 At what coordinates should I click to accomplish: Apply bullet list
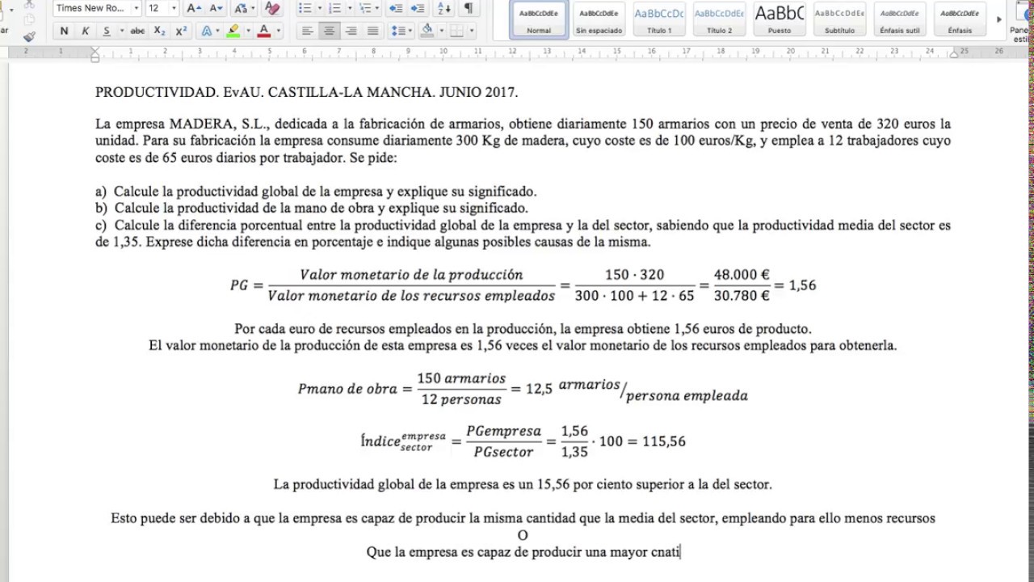click(x=305, y=8)
